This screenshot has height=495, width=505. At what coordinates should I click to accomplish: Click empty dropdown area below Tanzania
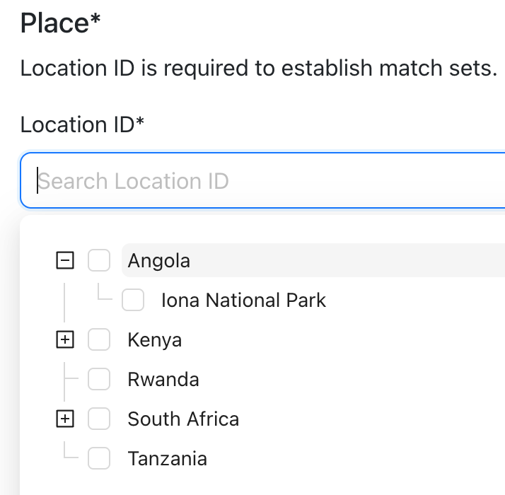tap(283, 484)
